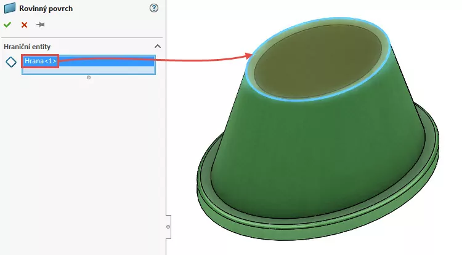Click the Hraniční entity section header
462x255 pixels.
click(x=27, y=47)
